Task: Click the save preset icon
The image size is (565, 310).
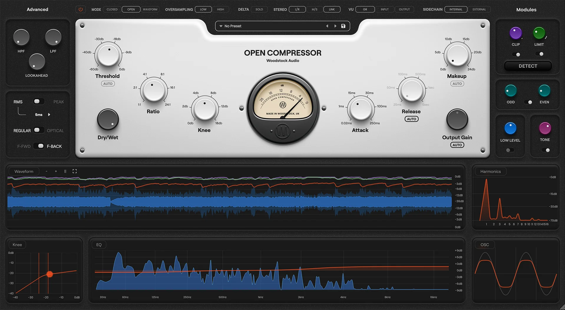Action: [x=343, y=26]
